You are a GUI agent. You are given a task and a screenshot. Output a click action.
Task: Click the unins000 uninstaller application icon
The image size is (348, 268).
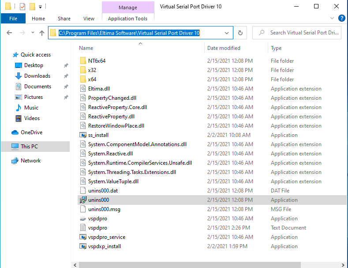[x=83, y=200]
